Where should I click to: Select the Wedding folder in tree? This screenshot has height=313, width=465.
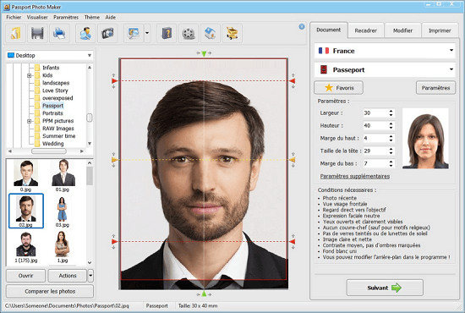click(x=52, y=144)
